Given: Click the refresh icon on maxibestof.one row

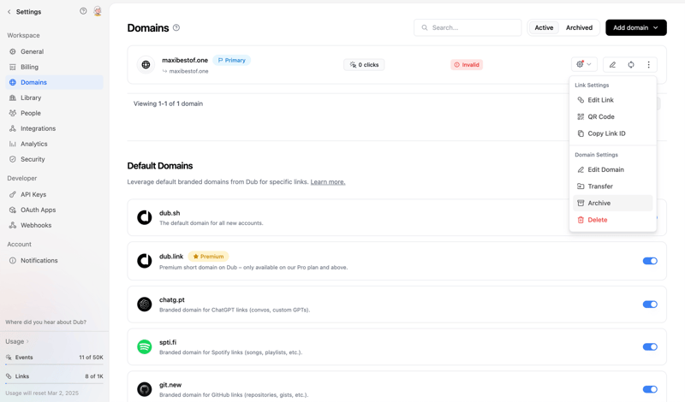Looking at the screenshot, I should tap(631, 65).
